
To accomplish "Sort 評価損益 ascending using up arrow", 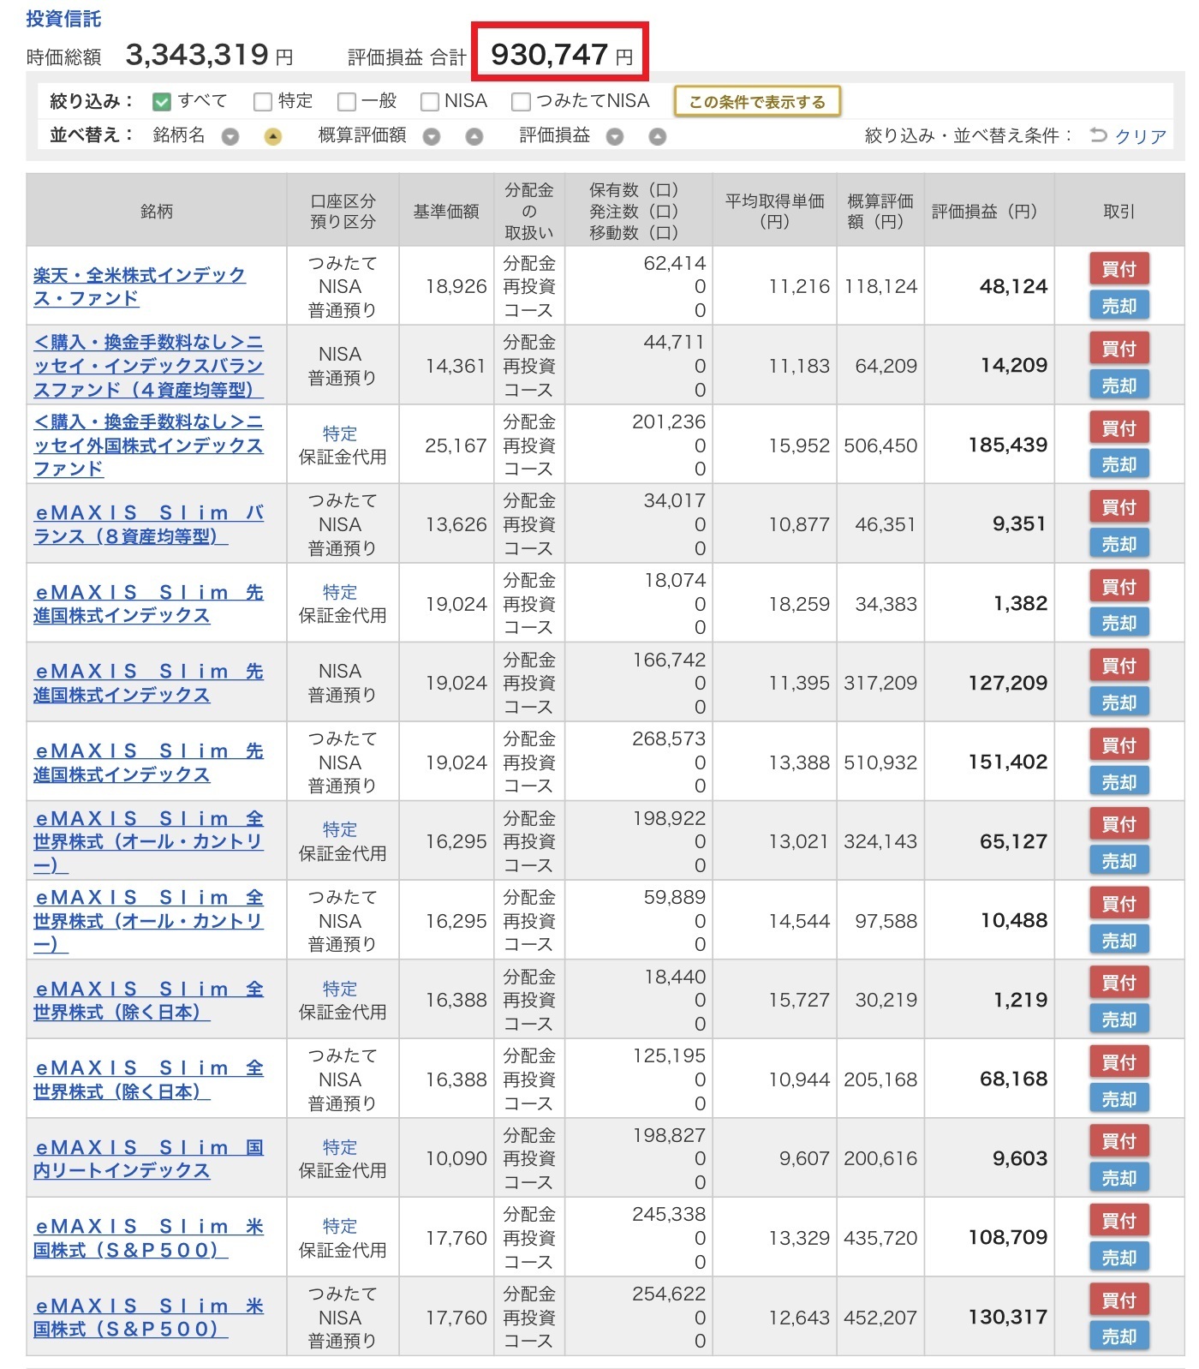I will click(x=657, y=137).
